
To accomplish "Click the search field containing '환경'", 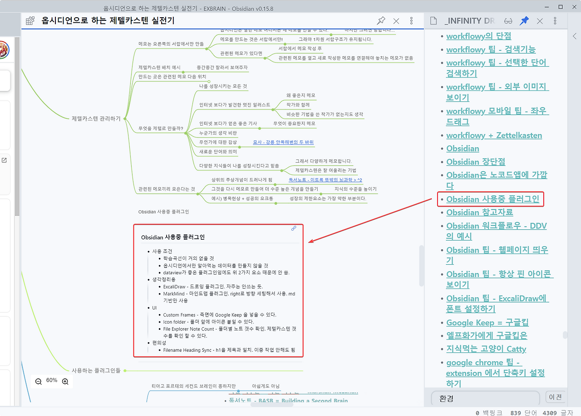I will [485, 399].
